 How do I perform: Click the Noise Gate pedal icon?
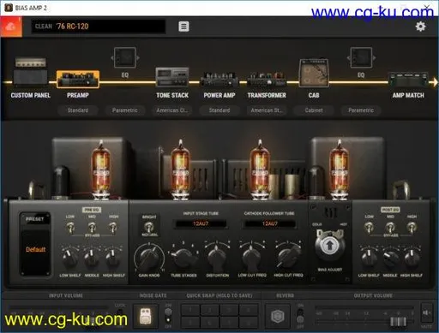click(x=146, y=317)
